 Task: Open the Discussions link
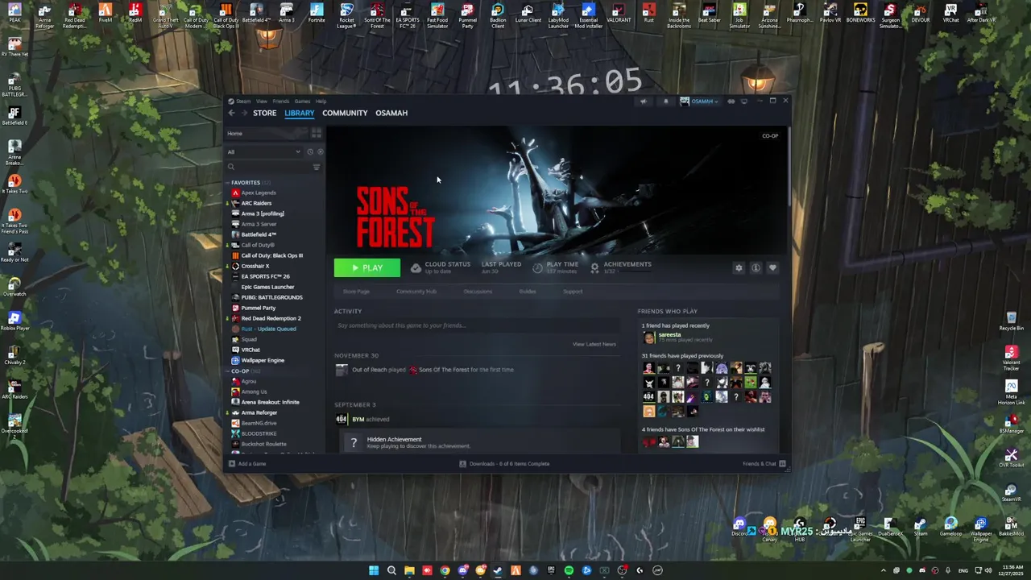[478, 292]
